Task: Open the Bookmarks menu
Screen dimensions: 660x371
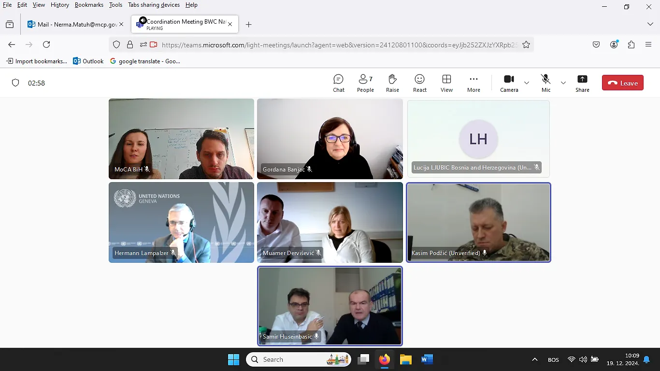Action: pos(89,5)
